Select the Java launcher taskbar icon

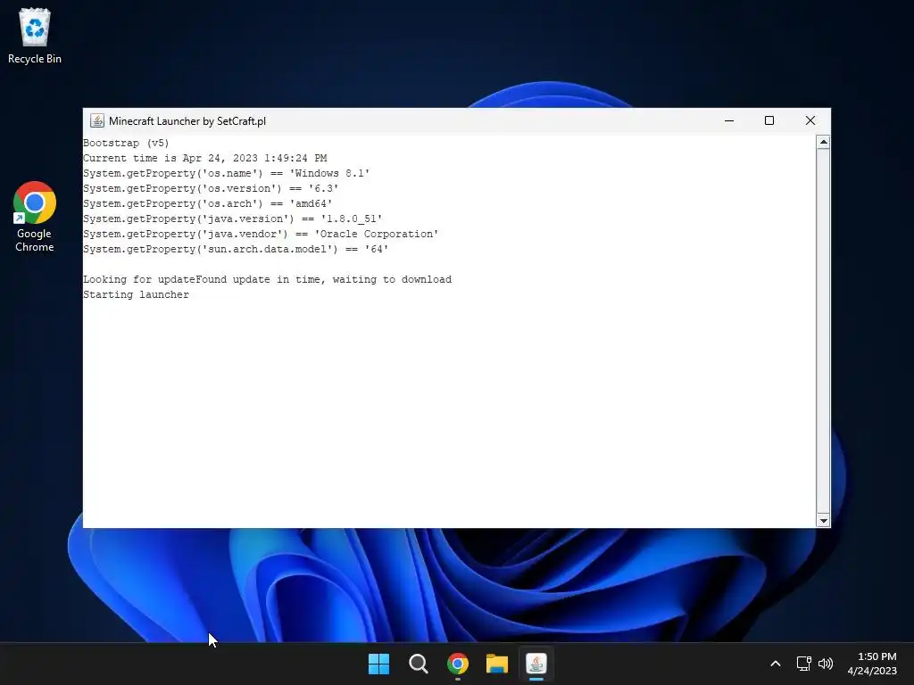click(x=536, y=664)
